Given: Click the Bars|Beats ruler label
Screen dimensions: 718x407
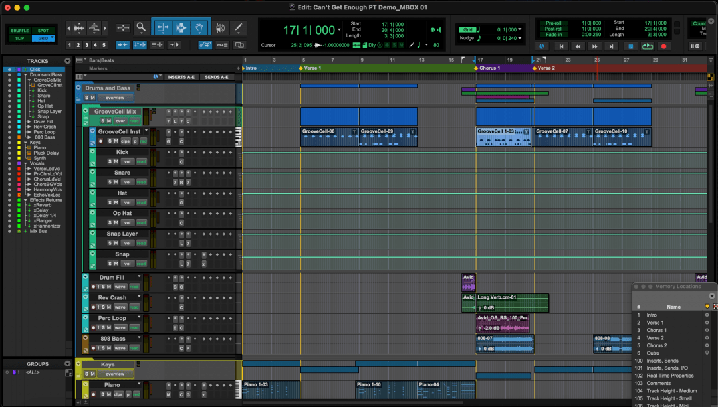Looking at the screenshot, I should (x=102, y=60).
